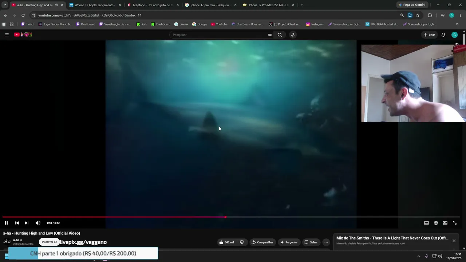Save the video with Salvar
Viewport: 466px width, 262px height.
pyautogui.click(x=311, y=242)
